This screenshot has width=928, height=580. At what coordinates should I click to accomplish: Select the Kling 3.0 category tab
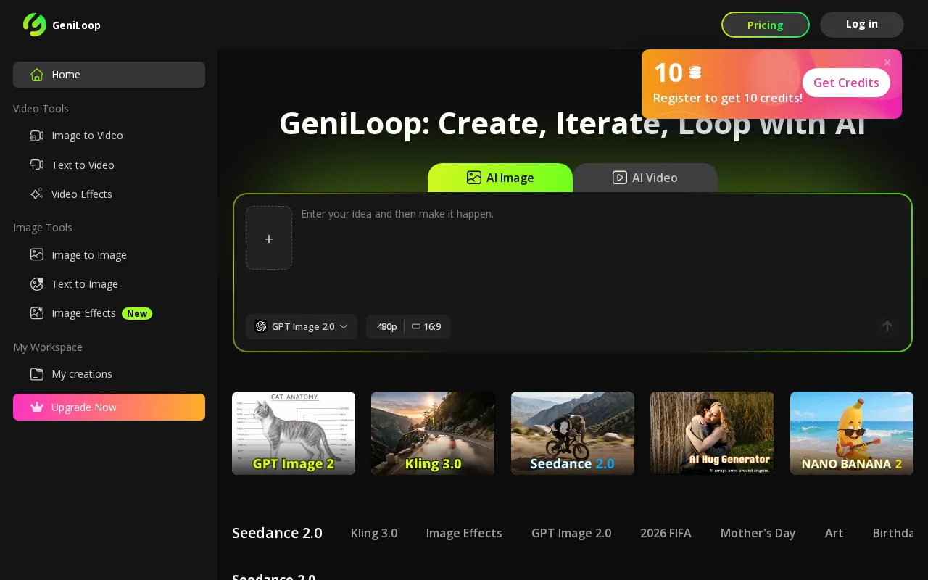(x=374, y=533)
